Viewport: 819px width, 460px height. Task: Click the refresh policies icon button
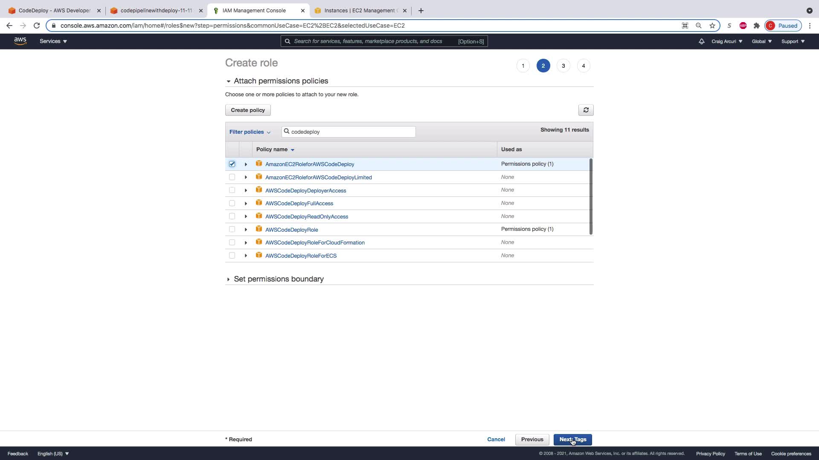click(586, 110)
